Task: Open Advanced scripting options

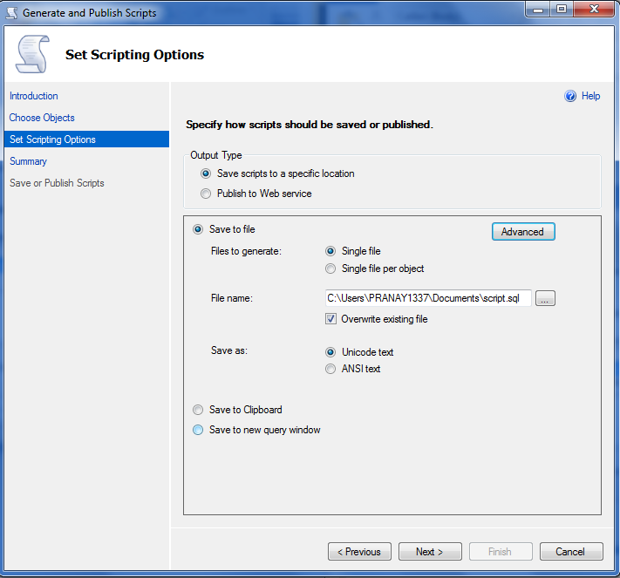Action: pyautogui.click(x=523, y=232)
